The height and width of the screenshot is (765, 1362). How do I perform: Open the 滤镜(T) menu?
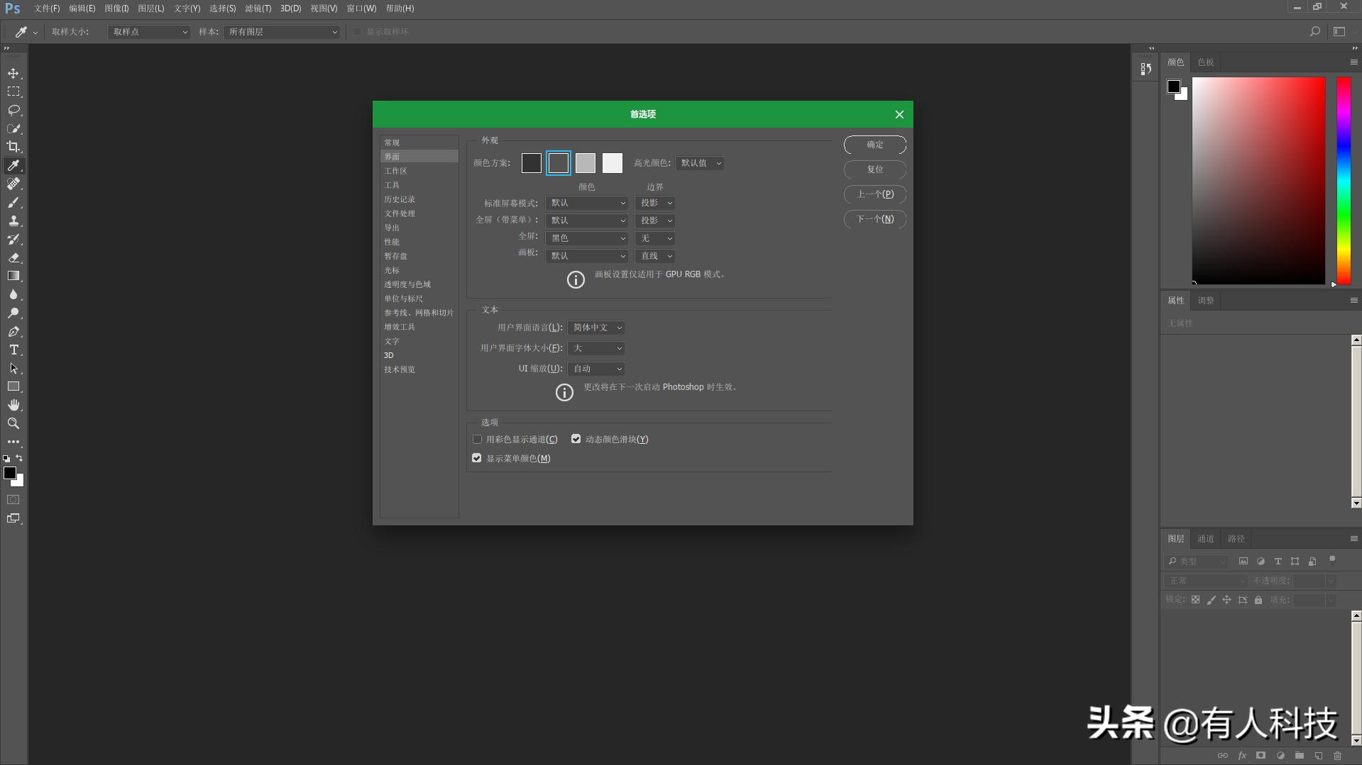[x=258, y=9]
